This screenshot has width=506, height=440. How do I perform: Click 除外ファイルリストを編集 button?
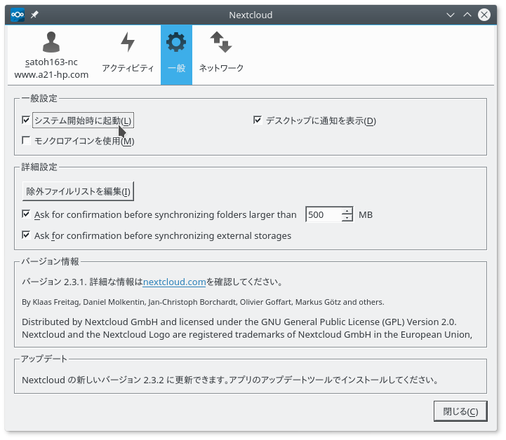[78, 191]
